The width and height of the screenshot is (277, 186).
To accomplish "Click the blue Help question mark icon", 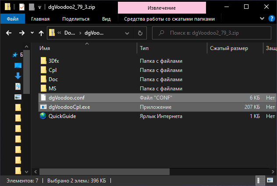I will point(271,18).
